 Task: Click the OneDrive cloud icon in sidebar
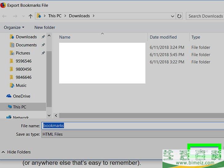(9, 96)
